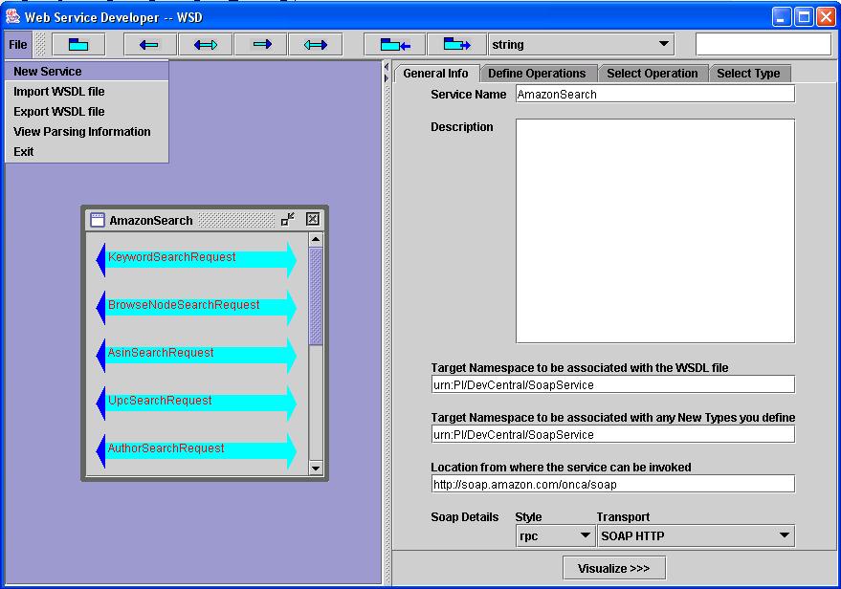
Task: Choose Exit from File menu
Action: tap(86, 152)
